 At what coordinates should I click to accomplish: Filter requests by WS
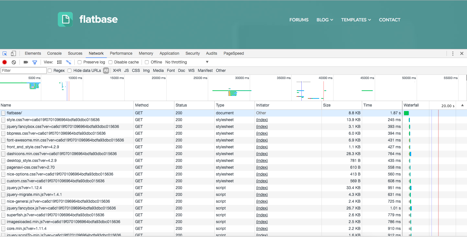(x=191, y=71)
